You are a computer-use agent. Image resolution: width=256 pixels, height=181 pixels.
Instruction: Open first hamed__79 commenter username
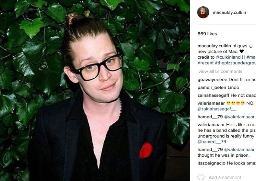[x=210, y=117]
